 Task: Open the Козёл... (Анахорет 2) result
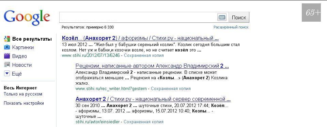140,38
